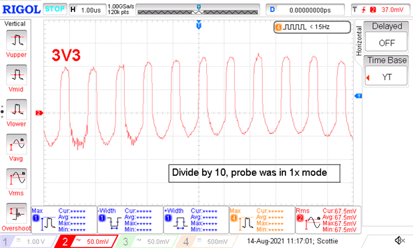Click the -Width pulse icon
The width and height of the screenshot is (413, 248).
click(x=114, y=223)
